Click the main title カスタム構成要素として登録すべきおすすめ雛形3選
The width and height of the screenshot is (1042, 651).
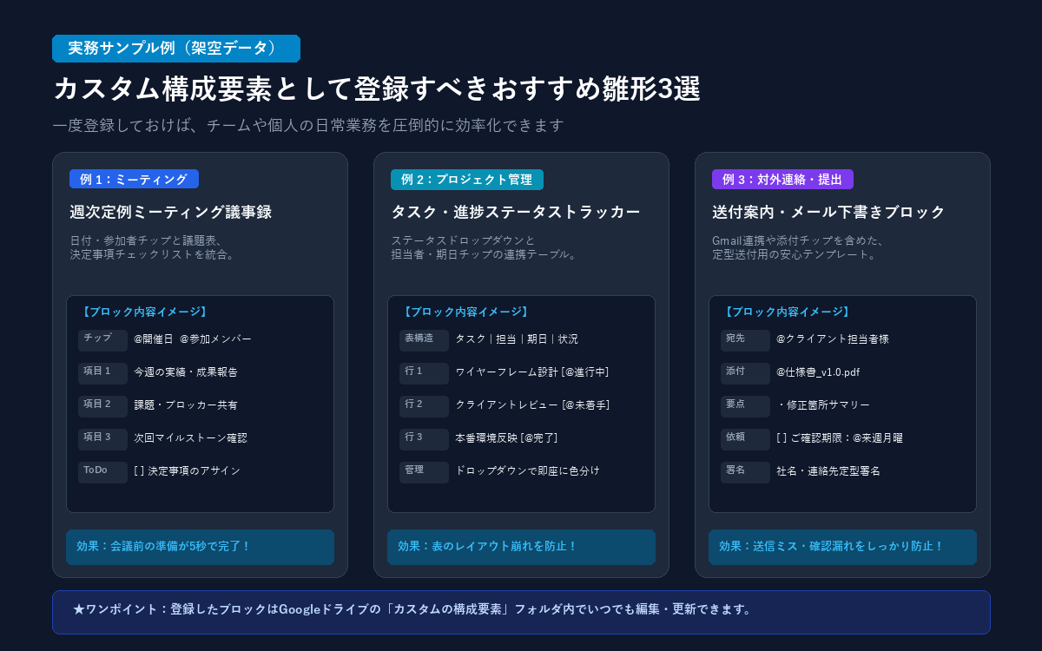(x=376, y=89)
